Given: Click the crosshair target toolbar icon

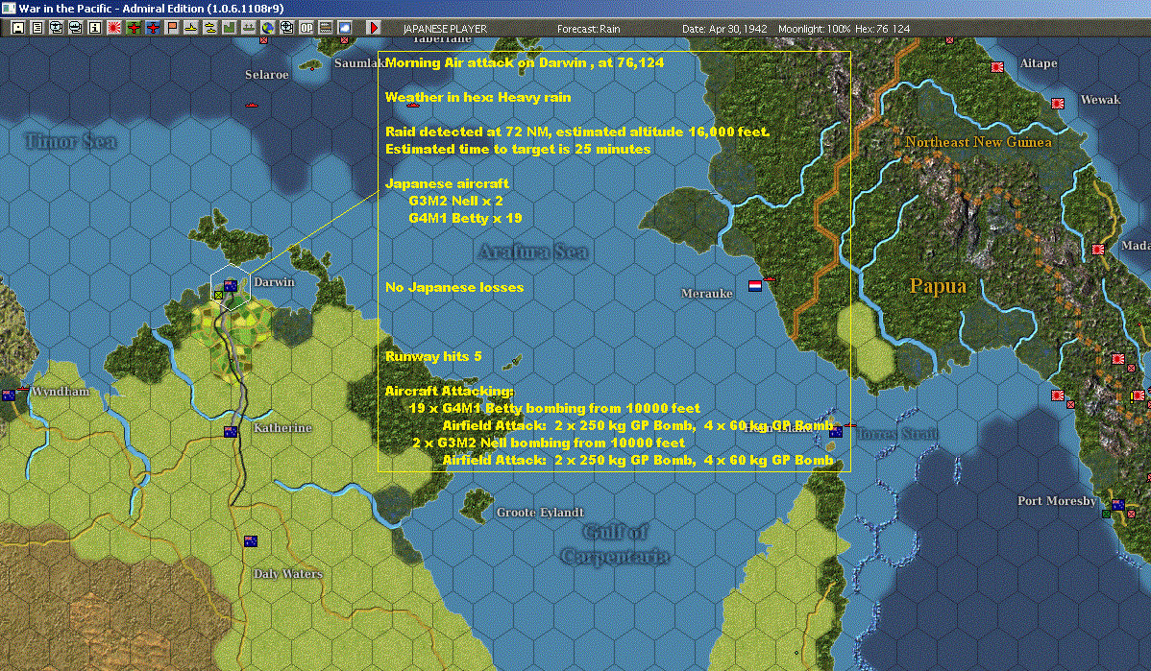Looking at the screenshot, I should coord(287,28).
